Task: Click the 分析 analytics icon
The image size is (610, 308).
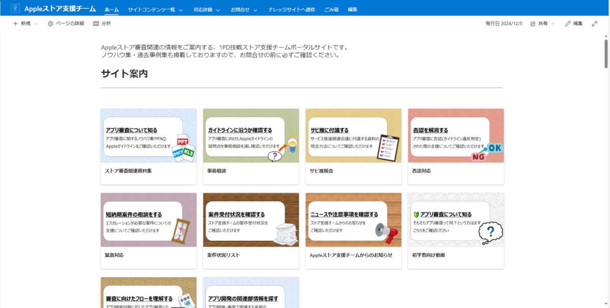Action: [x=96, y=23]
